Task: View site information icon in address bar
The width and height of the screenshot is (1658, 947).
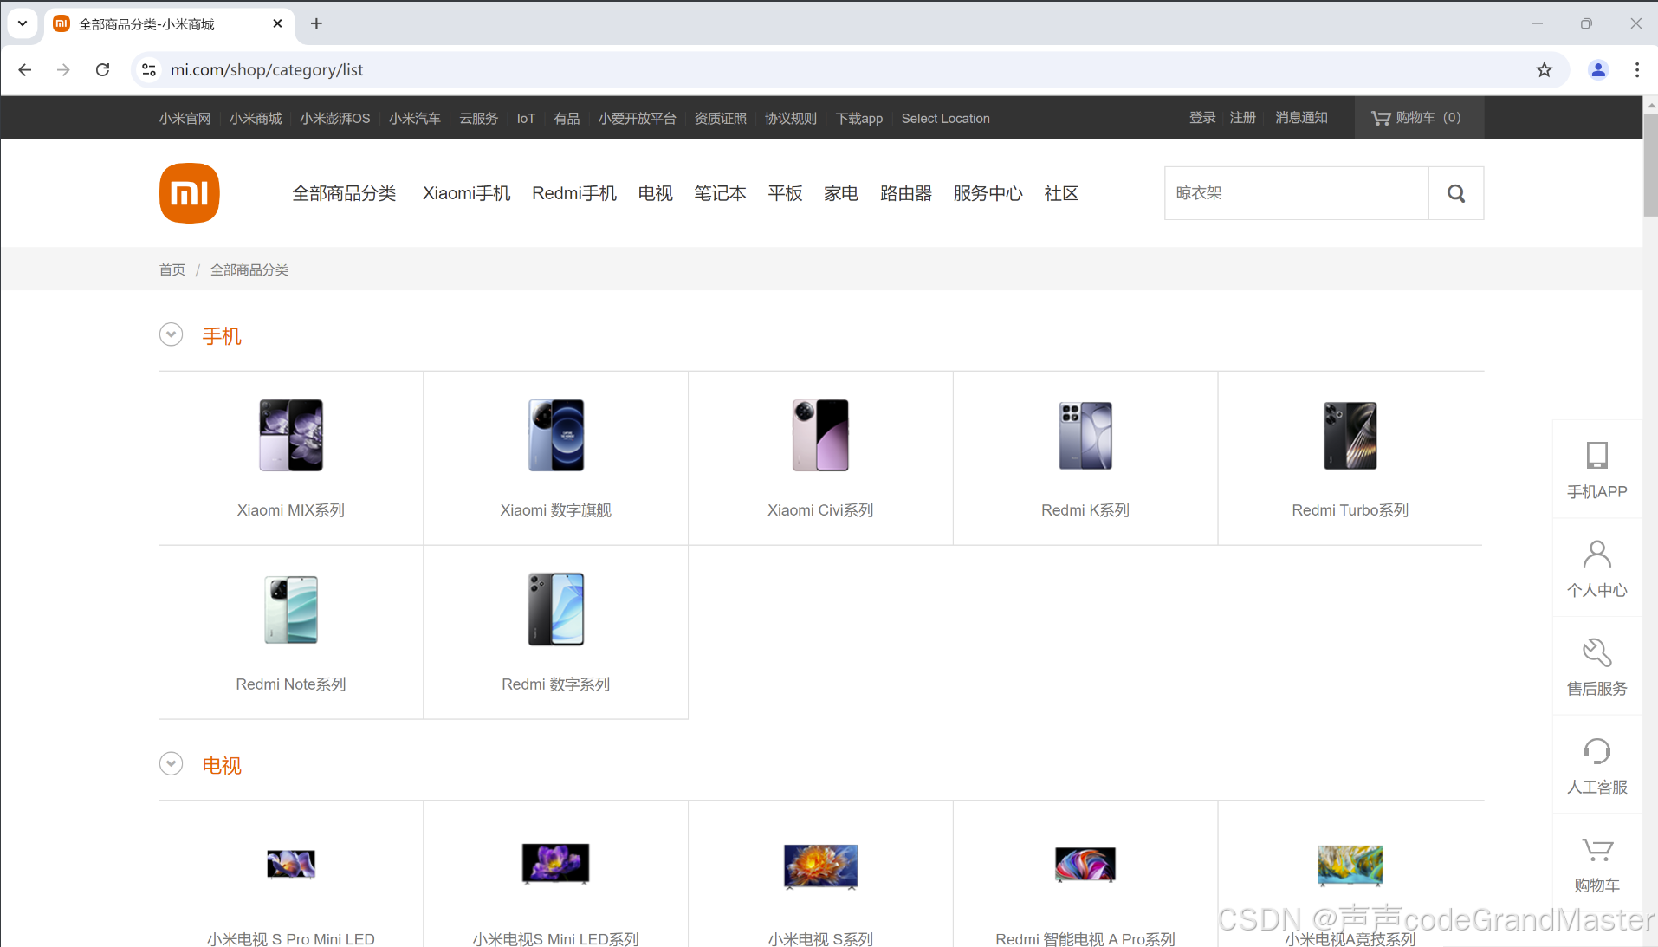Action: [x=149, y=70]
